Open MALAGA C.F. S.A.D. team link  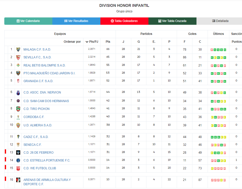(37, 50)
